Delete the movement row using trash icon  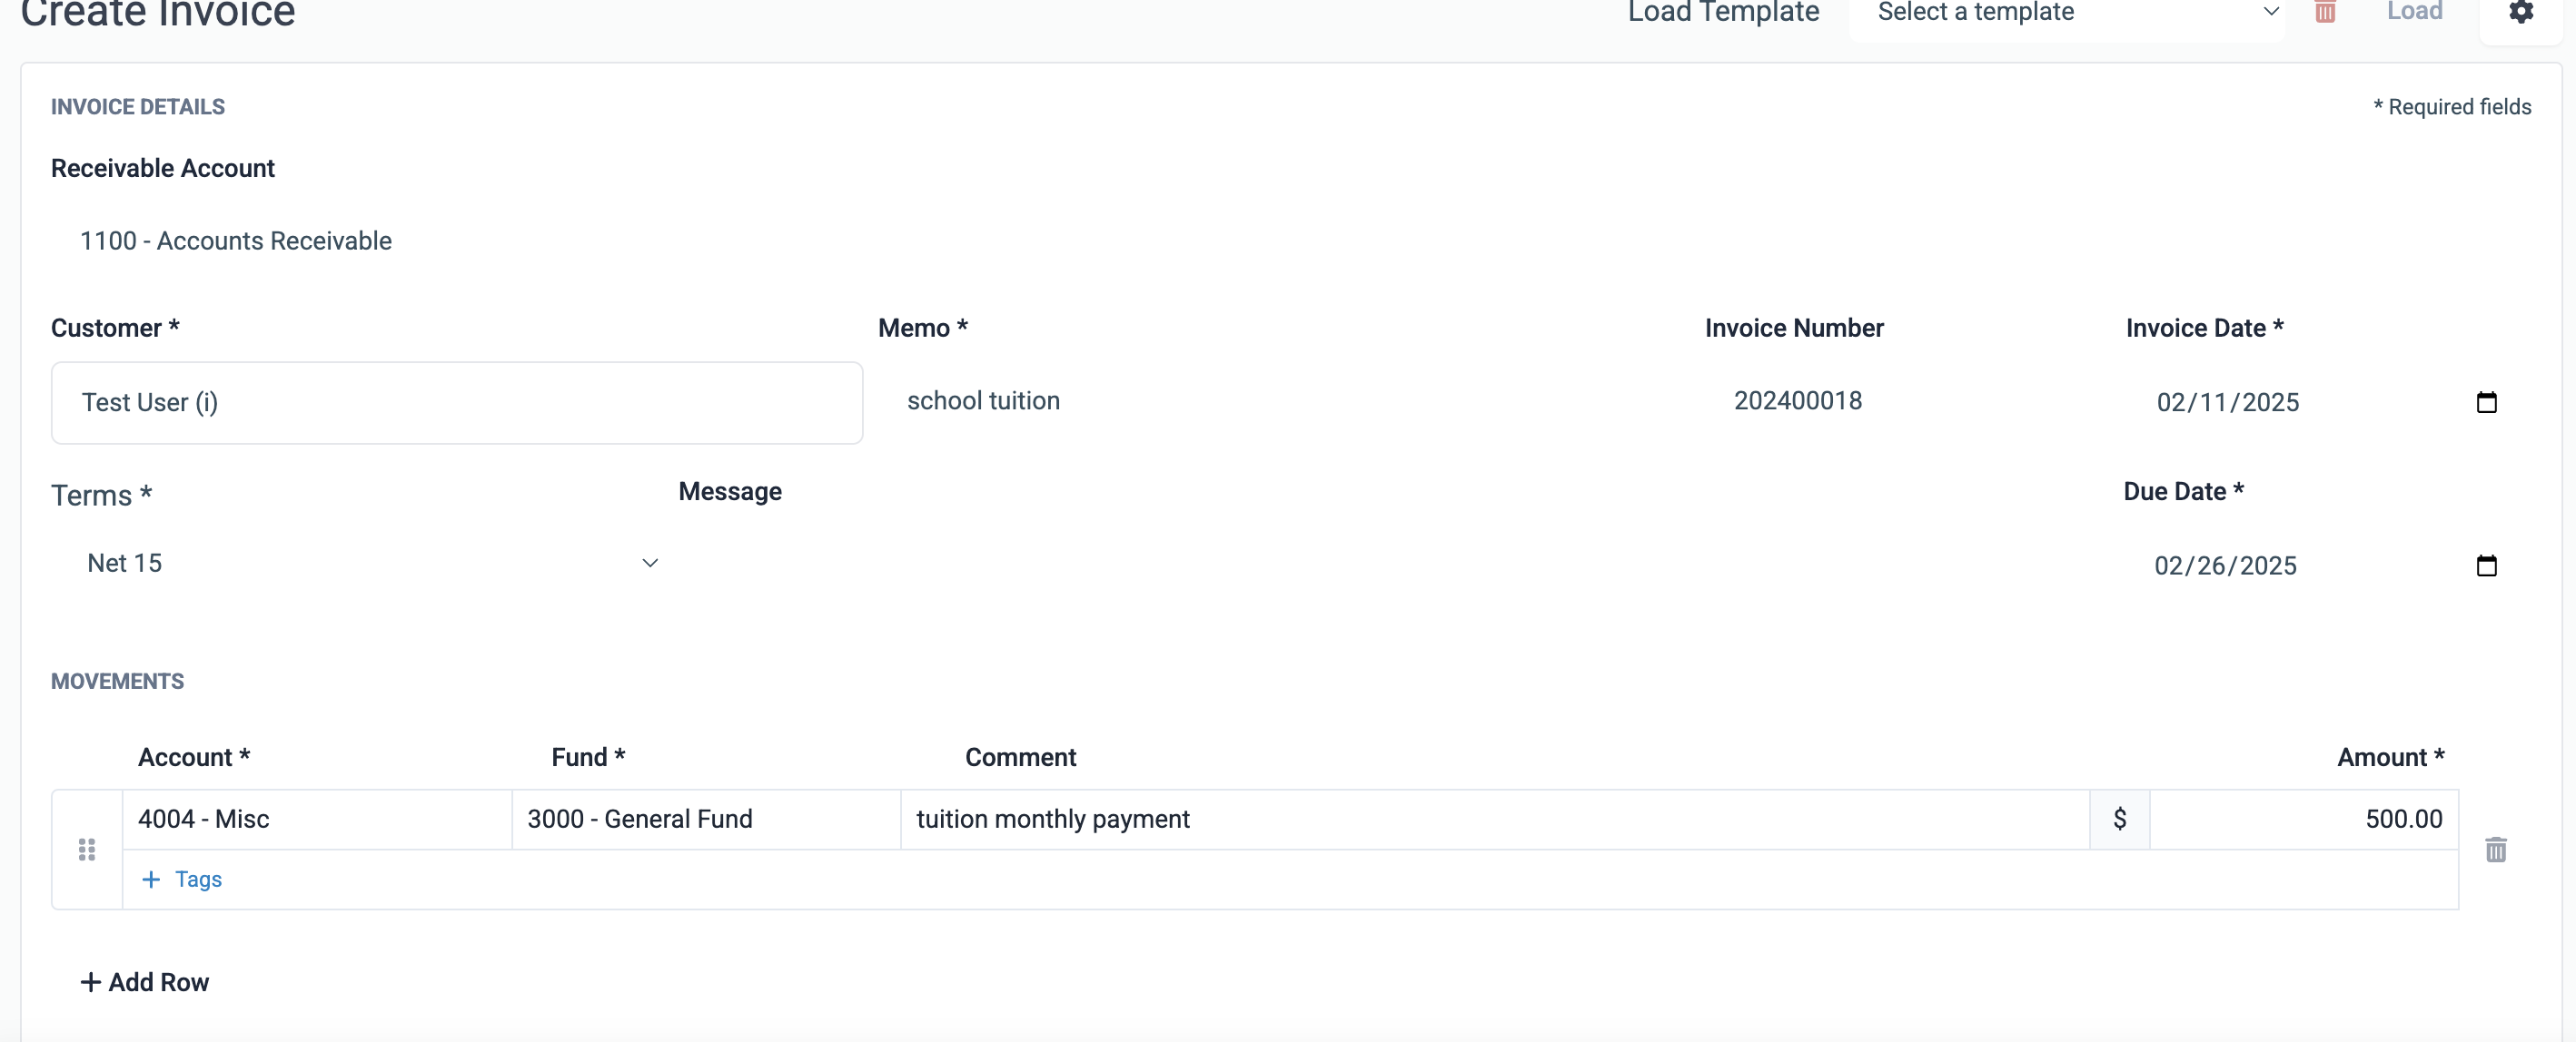pyautogui.click(x=2496, y=850)
